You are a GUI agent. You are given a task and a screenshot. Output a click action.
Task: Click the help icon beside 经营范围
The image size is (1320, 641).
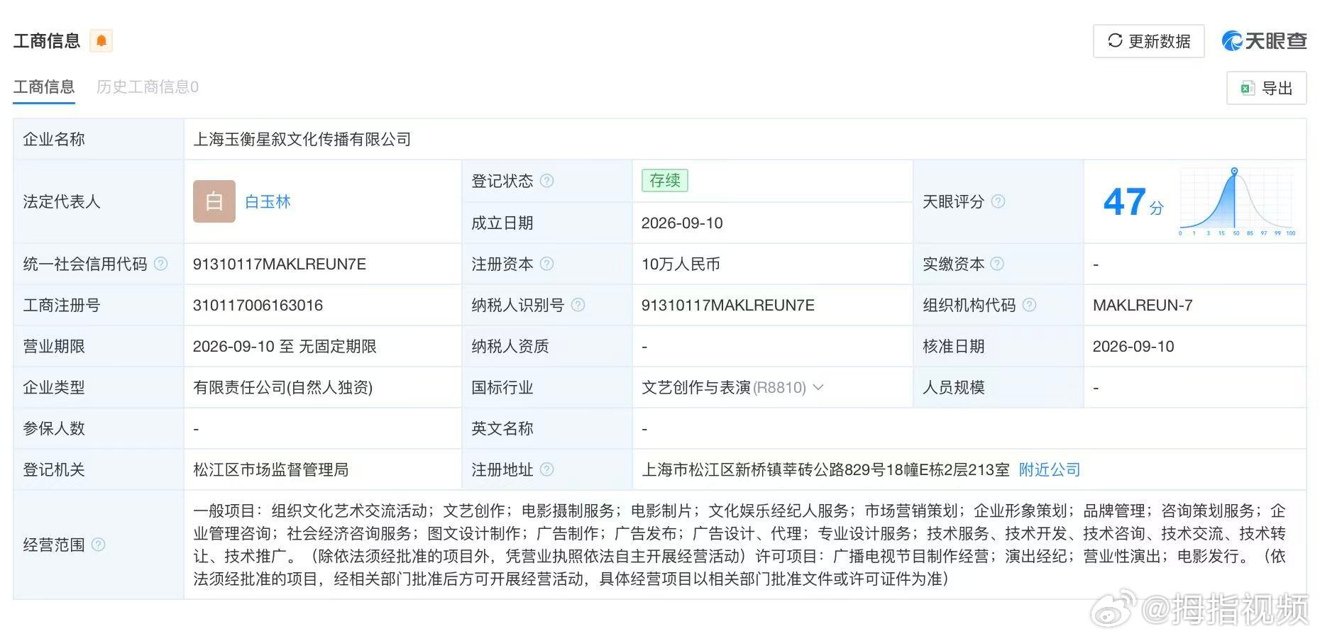coord(99,545)
